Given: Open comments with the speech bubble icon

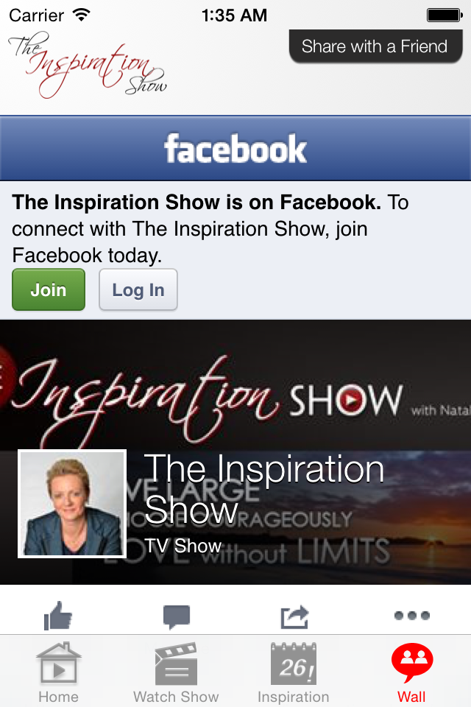Looking at the screenshot, I should click(176, 617).
